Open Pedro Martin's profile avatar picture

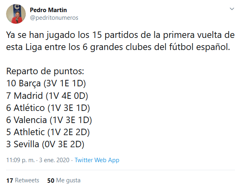pos(16,14)
